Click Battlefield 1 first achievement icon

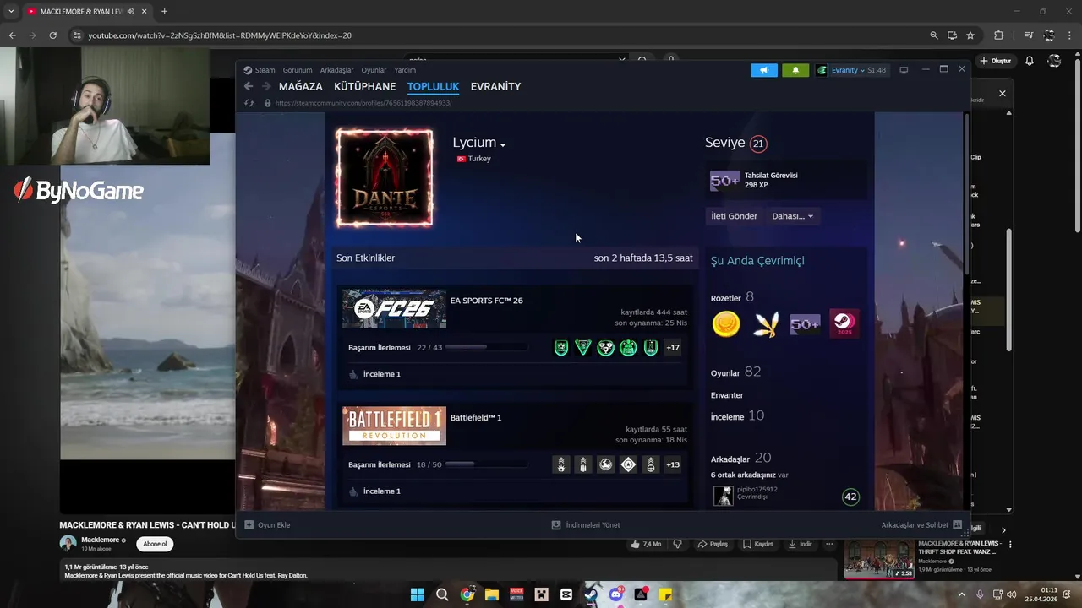561,465
